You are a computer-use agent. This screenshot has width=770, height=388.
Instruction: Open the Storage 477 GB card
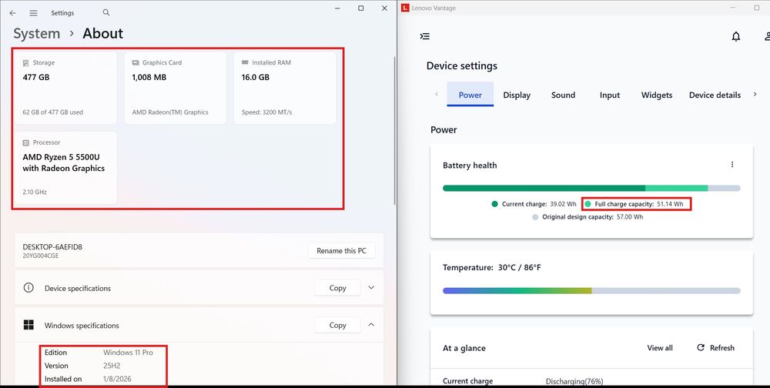[x=65, y=88]
